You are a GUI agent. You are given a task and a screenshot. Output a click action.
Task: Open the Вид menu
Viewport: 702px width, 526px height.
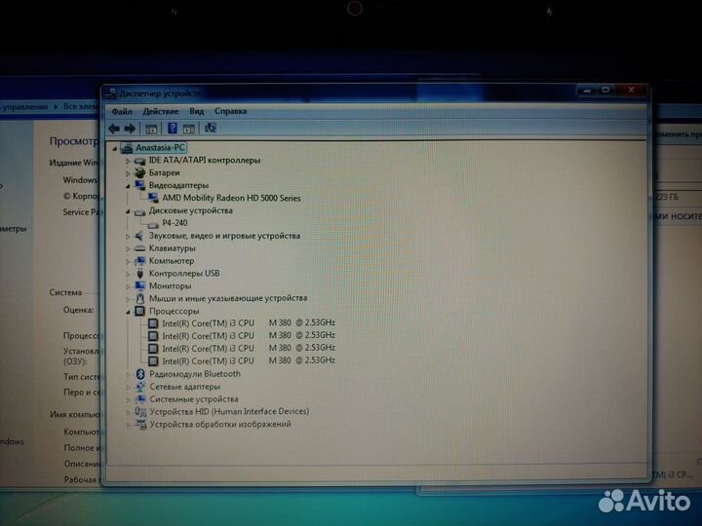tap(196, 111)
